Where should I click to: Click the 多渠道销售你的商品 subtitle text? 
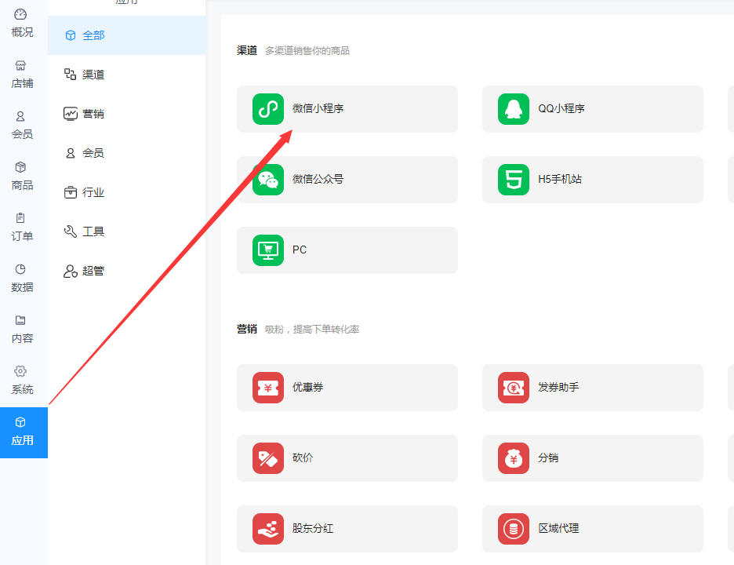(x=307, y=50)
